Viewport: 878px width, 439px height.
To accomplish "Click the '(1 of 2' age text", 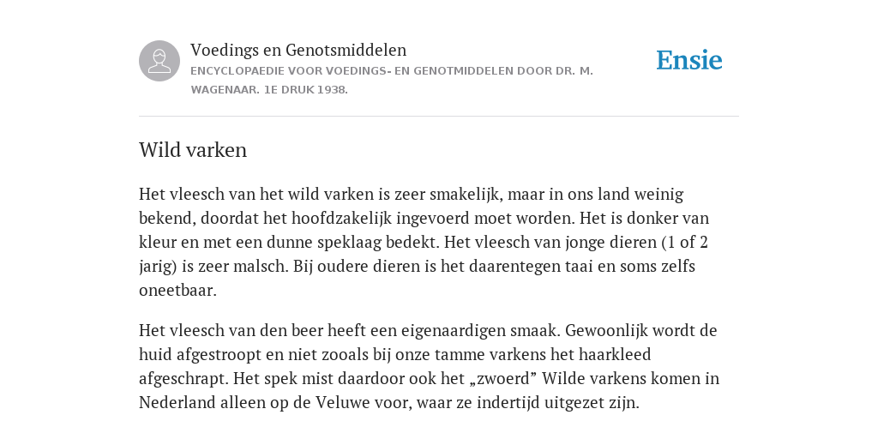I will (685, 243).
